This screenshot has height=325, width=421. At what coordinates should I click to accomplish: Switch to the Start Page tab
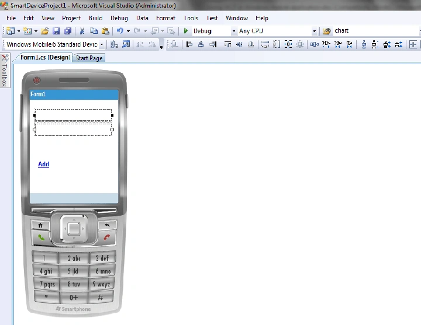click(89, 58)
